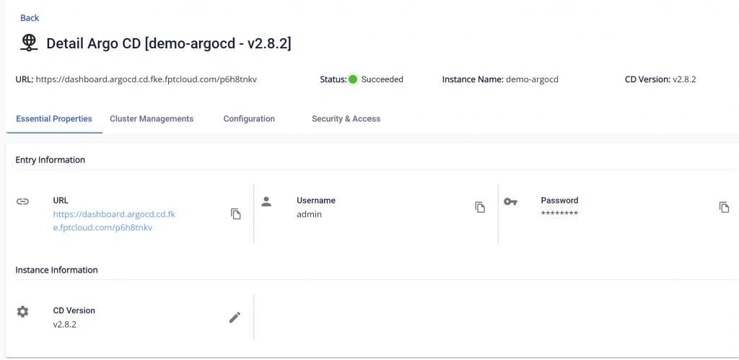739x360 pixels.
Task: Click the gear icon beside CD Version
Action: tap(22, 312)
